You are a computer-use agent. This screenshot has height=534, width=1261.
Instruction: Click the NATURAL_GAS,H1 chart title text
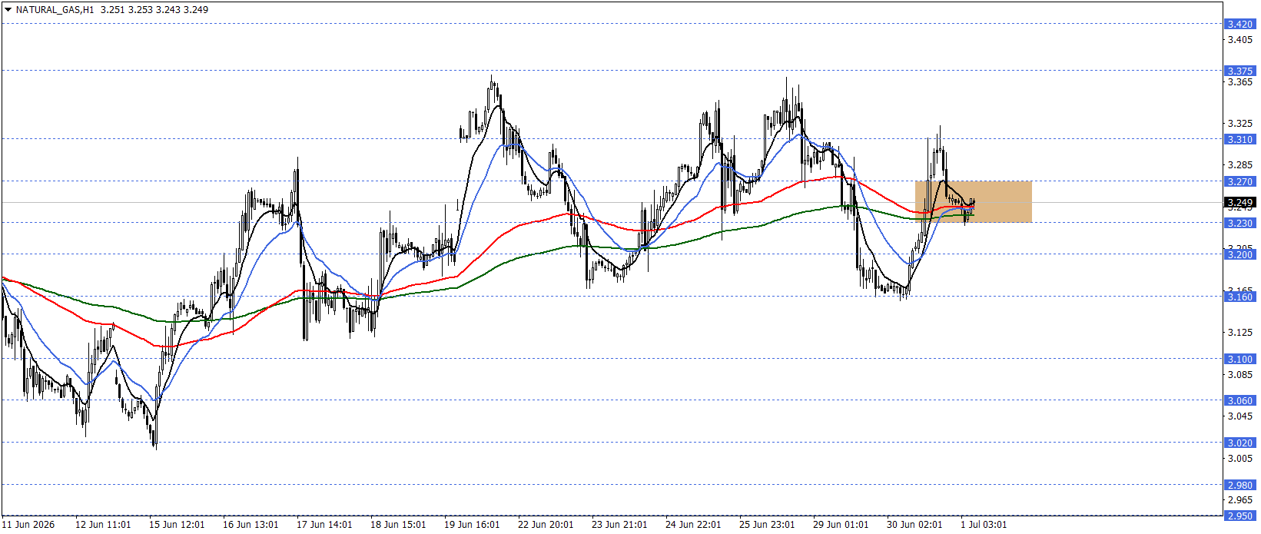tap(55, 10)
